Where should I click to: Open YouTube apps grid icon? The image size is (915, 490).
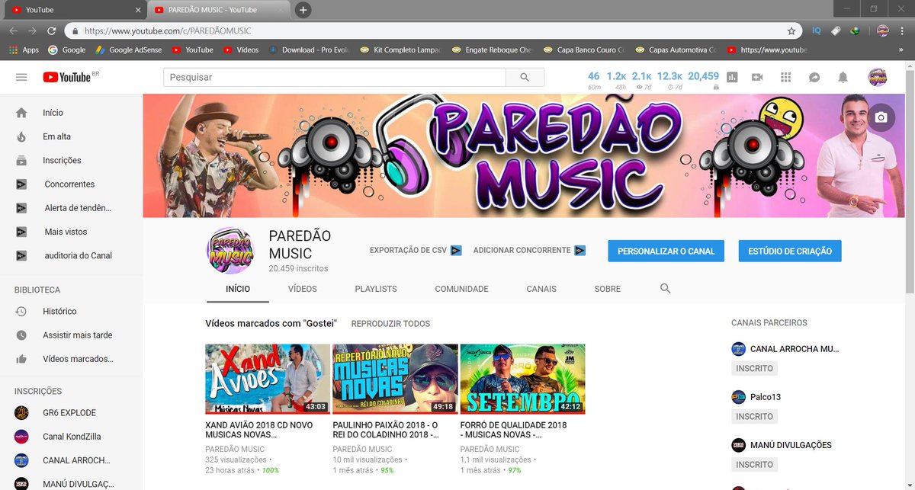pyautogui.click(x=786, y=77)
